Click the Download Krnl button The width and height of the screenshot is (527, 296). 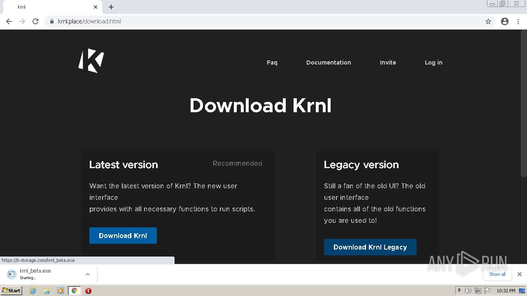pyautogui.click(x=123, y=236)
